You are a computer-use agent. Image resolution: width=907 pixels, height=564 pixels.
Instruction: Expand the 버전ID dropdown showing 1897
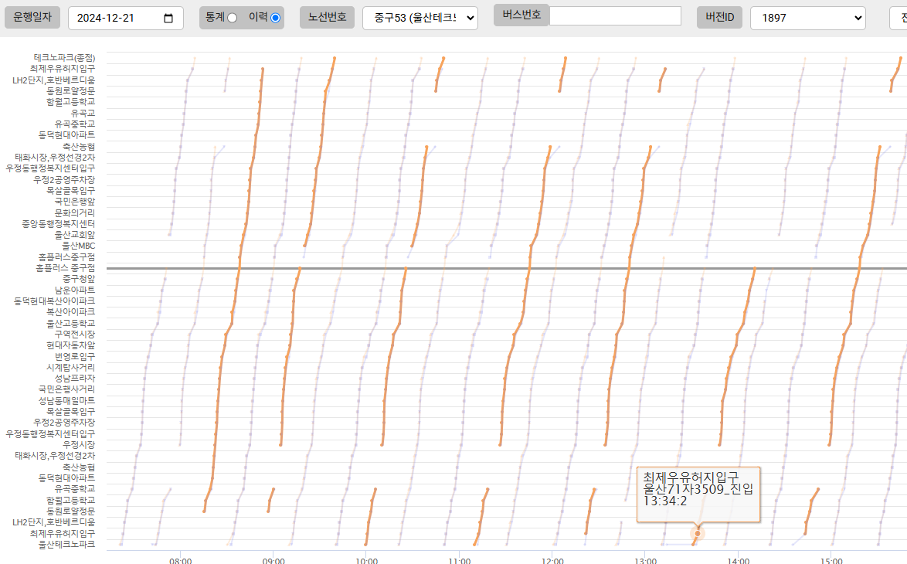point(807,18)
